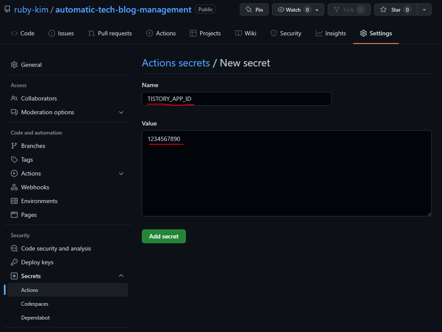Open the Webhooks settings page
Screen dimensions: 442x332
coord(68,187)
